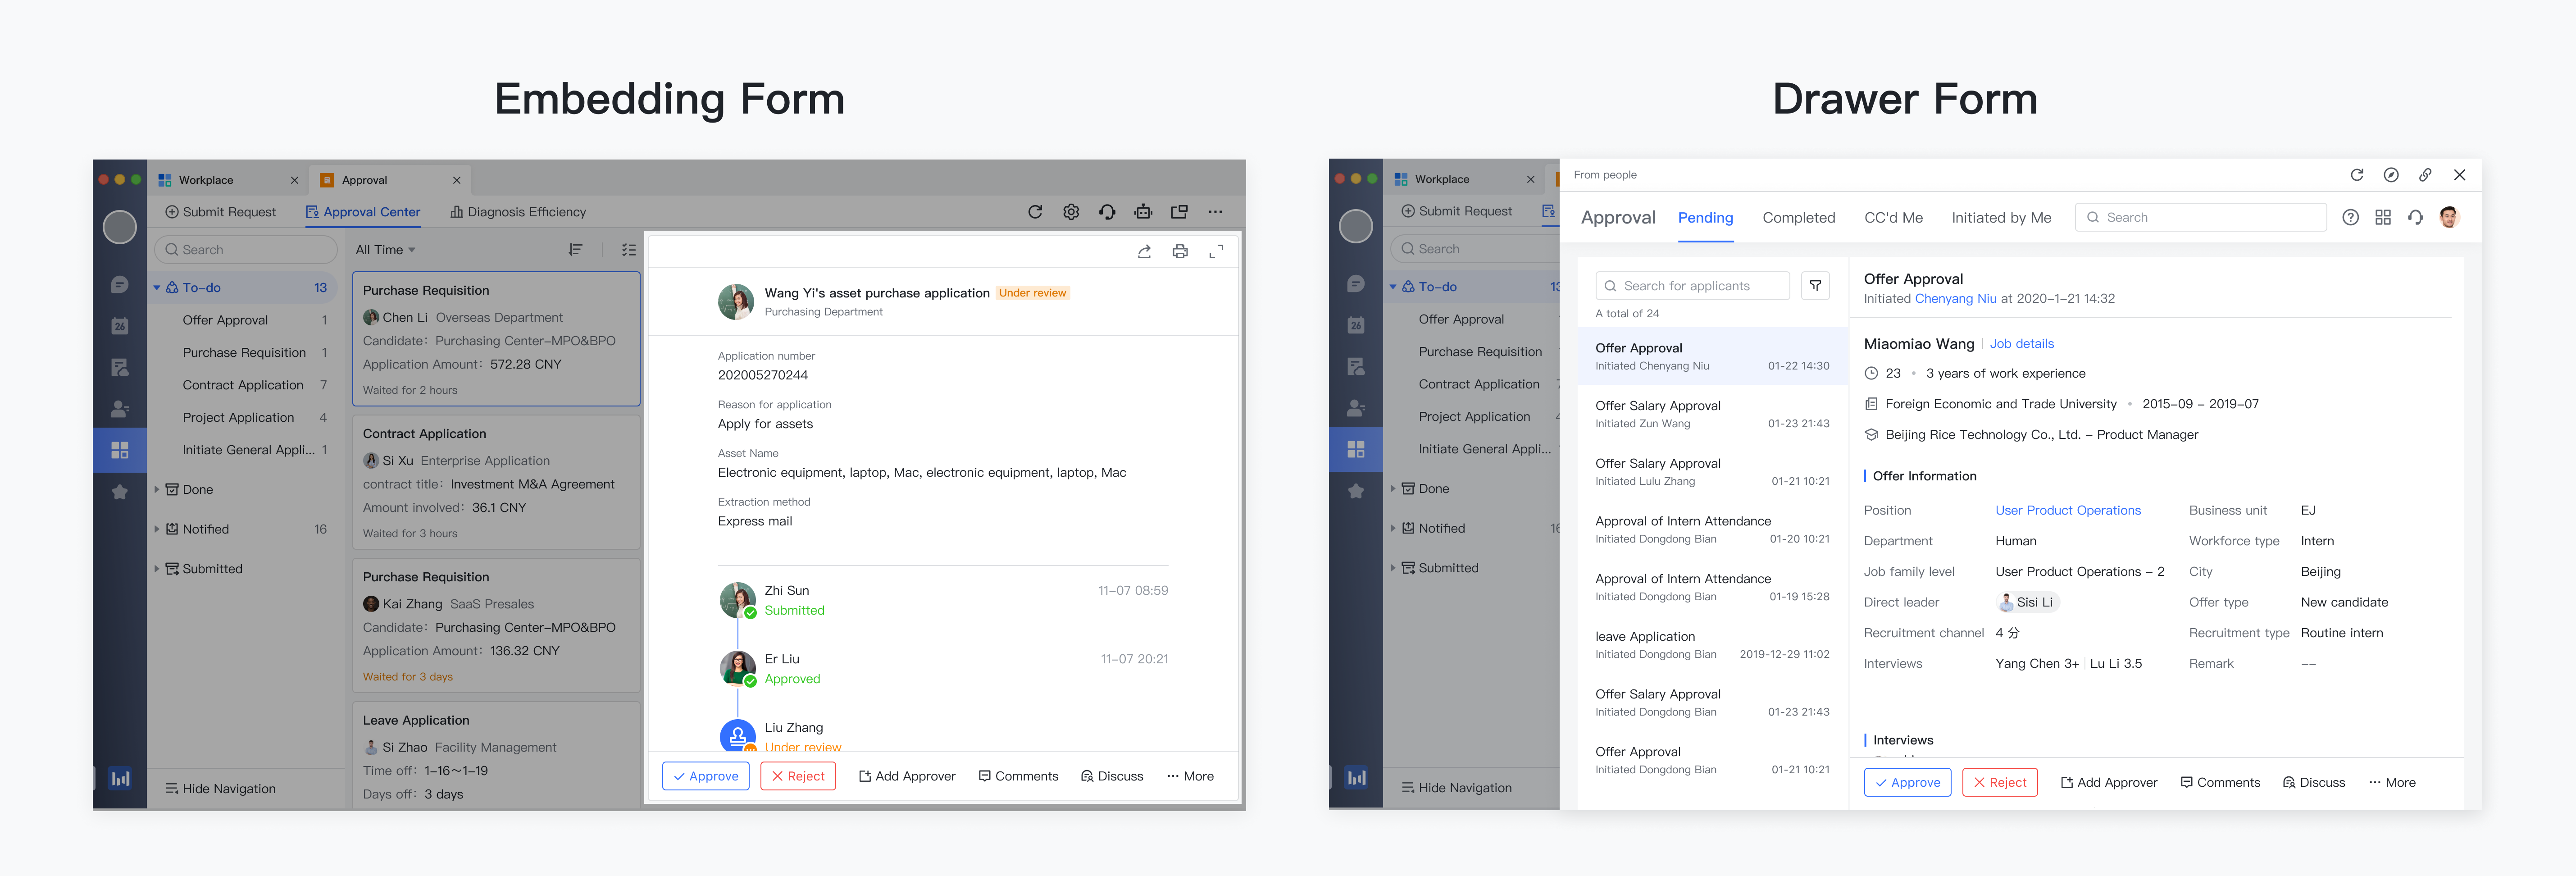2576x876 pixels.
Task: Expand Submitted group in Embedding Form sidebar
Action: pos(157,569)
